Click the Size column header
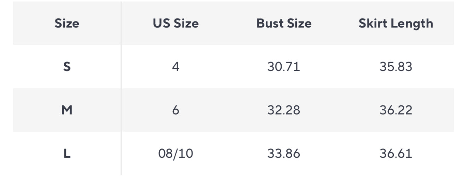This screenshot has width=467, height=176. coord(67,24)
